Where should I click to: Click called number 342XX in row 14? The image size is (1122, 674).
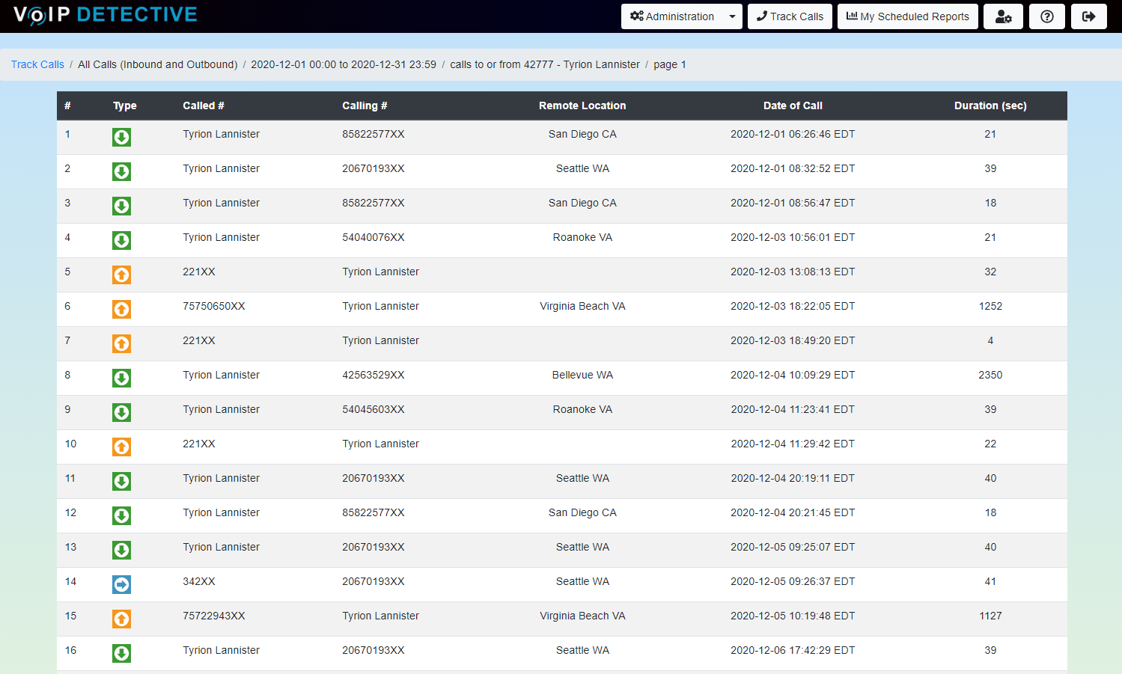coord(199,581)
